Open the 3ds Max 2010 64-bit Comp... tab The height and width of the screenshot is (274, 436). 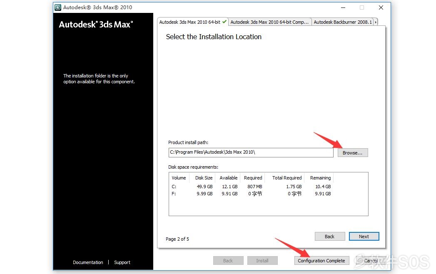pos(269,22)
